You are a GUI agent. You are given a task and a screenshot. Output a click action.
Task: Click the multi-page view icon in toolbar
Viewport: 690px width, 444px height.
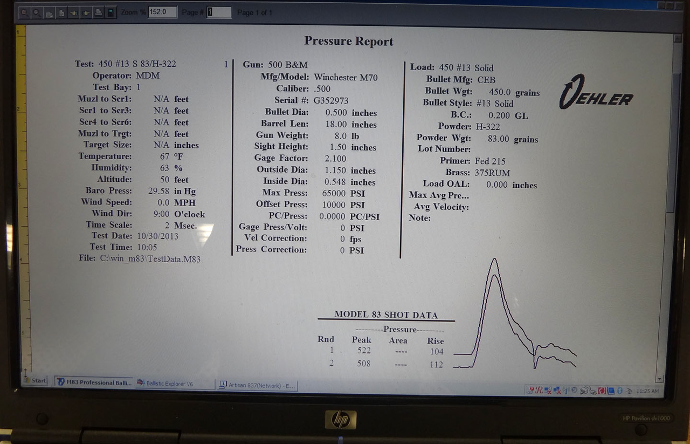click(x=49, y=12)
